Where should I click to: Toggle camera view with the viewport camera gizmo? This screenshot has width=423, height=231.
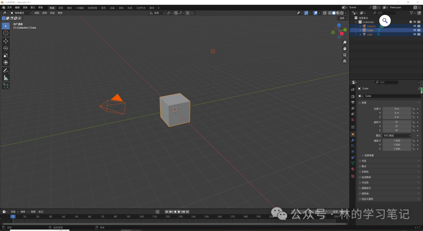tap(345, 55)
